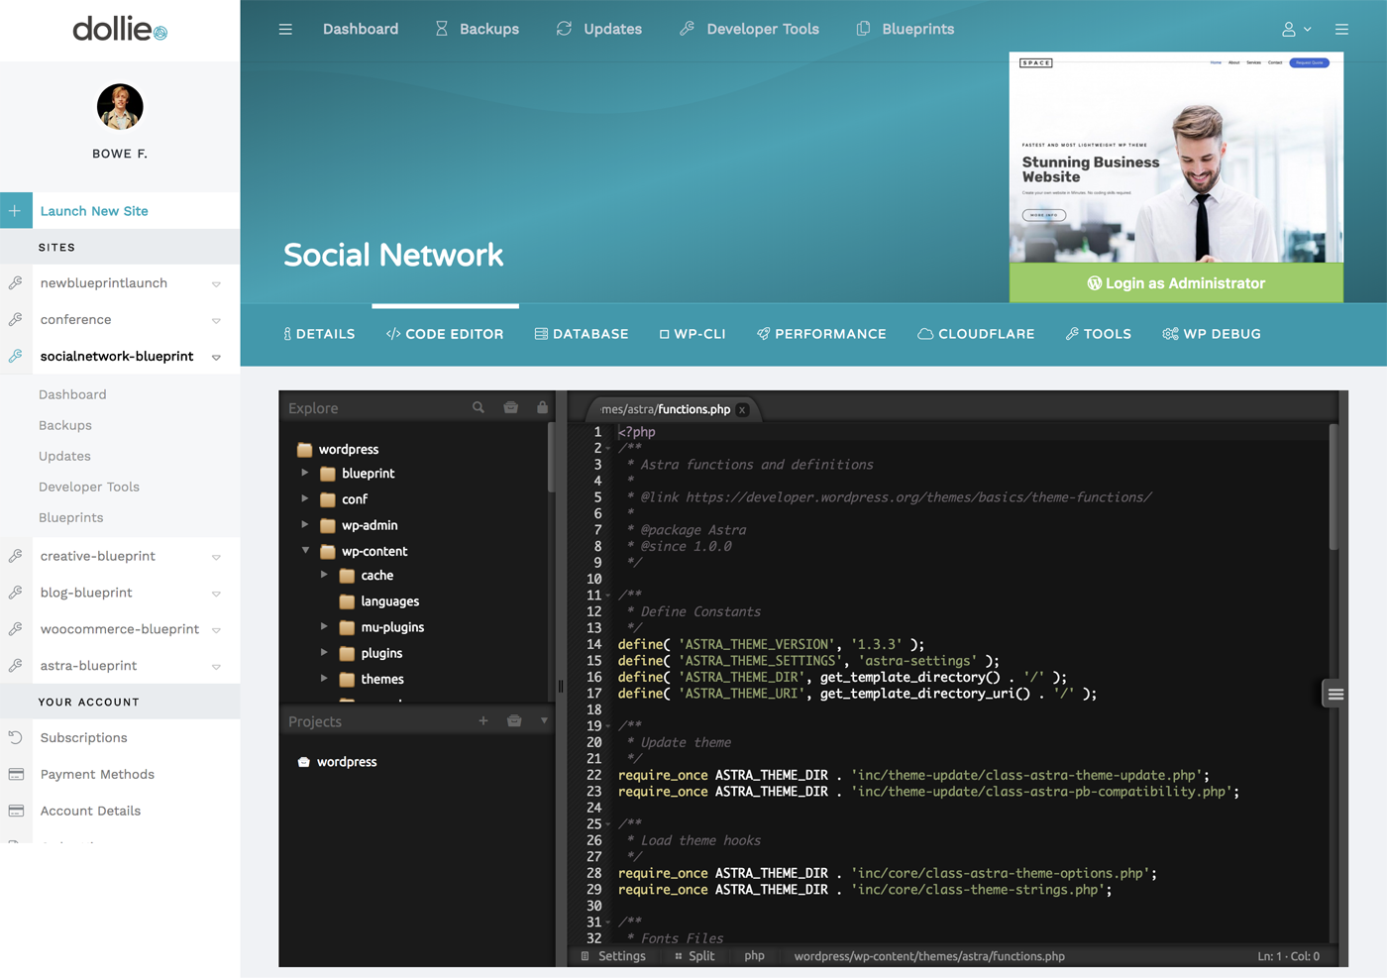Click the Payment Methods card icon
The width and height of the screenshot is (1387, 978).
click(x=16, y=775)
